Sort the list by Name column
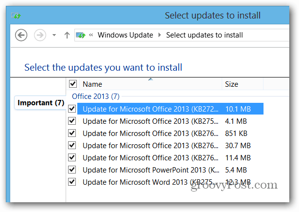This screenshot has height=212, width=299. [x=151, y=84]
